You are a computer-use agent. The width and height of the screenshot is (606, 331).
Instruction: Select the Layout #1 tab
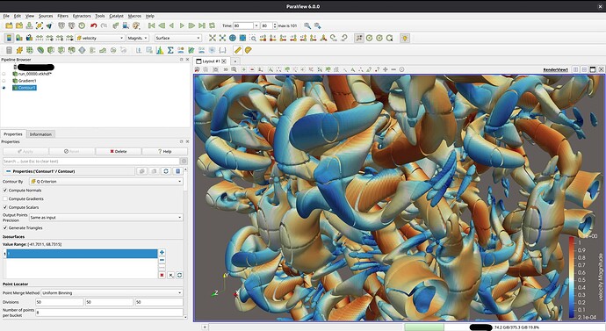click(x=211, y=61)
